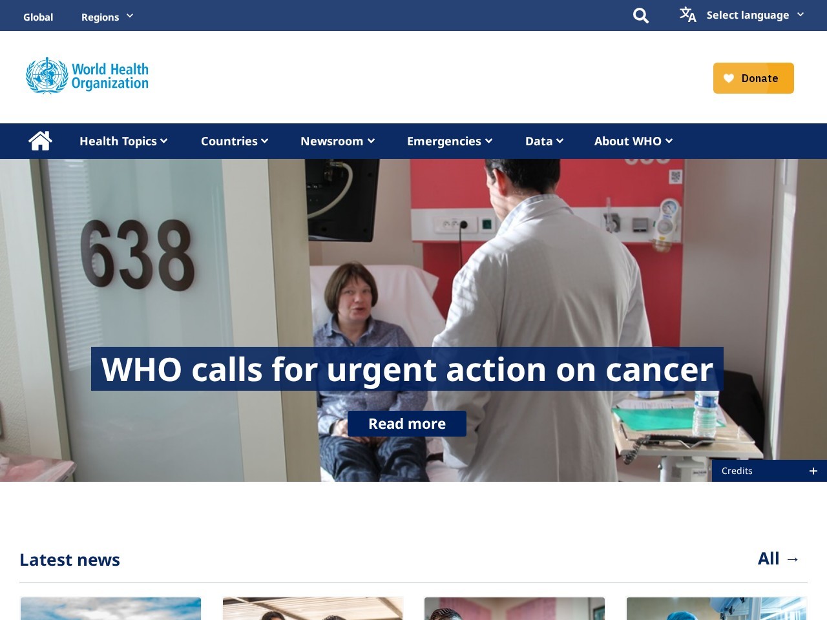Viewport: 827px width, 620px height.
Task: View All latest news link
Action: (779, 559)
